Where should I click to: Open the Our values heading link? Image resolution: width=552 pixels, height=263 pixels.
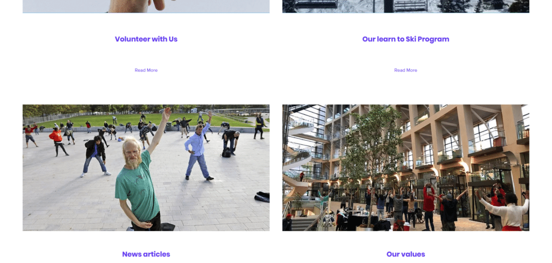[x=405, y=254]
